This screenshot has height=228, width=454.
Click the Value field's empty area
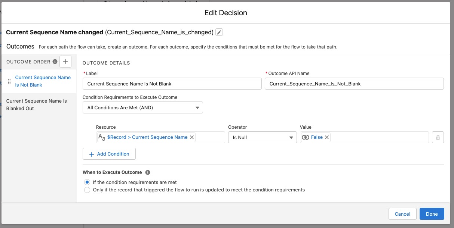pyautogui.click(x=378, y=137)
